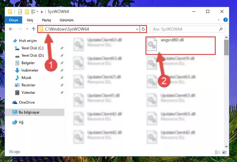Screen dimensions: 237x162
Task: Expand the address bar history dropdown
Action: (x=137, y=29)
